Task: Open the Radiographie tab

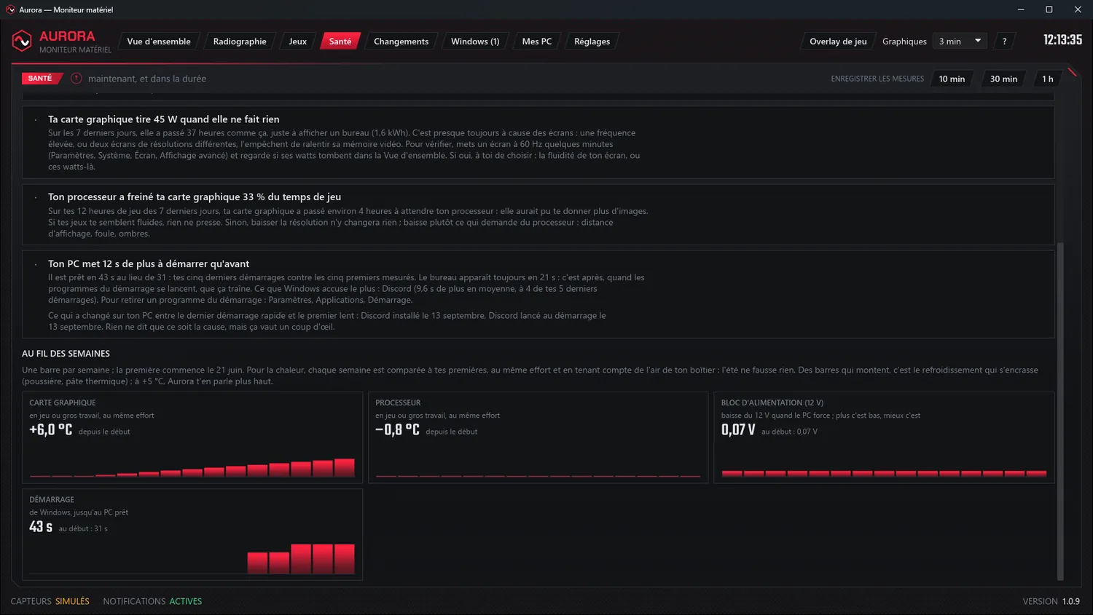Action: pyautogui.click(x=240, y=41)
